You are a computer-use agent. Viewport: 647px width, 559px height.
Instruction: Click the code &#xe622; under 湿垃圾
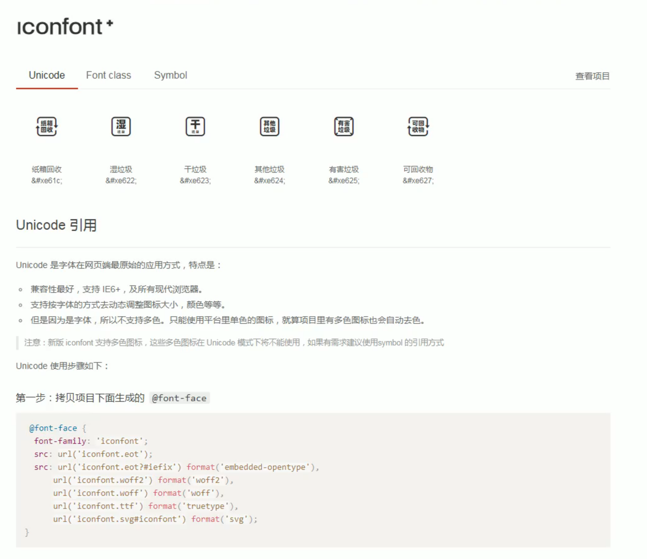[121, 180]
